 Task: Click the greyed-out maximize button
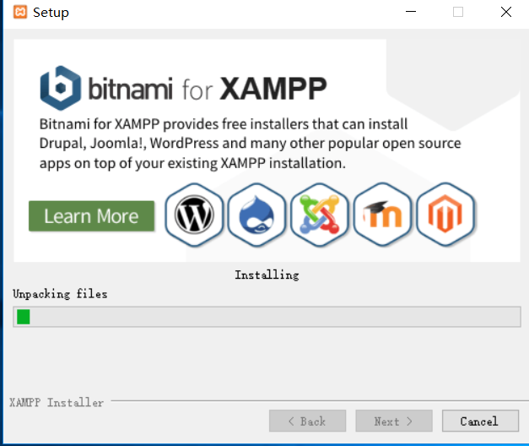point(458,12)
